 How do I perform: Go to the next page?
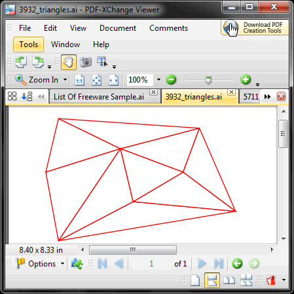[202, 263]
